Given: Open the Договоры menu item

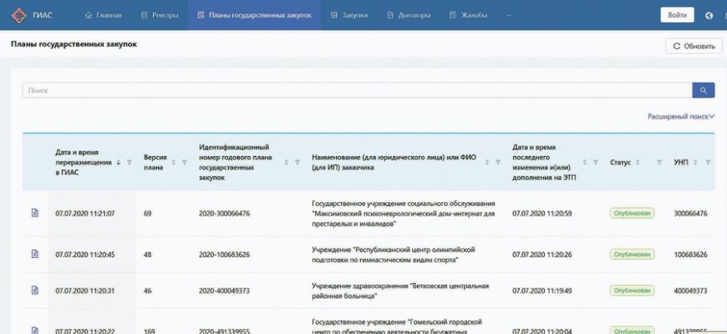Looking at the screenshot, I should pyautogui.click(x=409, y=15).
